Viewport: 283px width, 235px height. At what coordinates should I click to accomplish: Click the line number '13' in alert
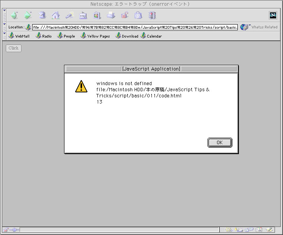click(x=99, y=102)
